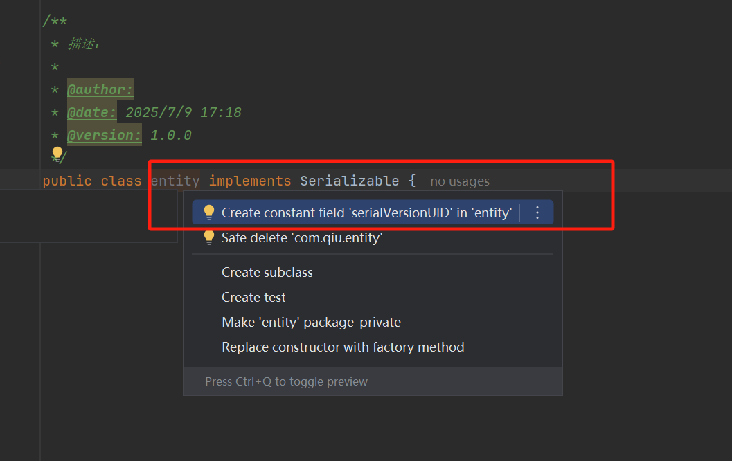
Task: Click the yellow warning bulb above the class declaration
Action: pyautogui.click(x=57, y=154)
